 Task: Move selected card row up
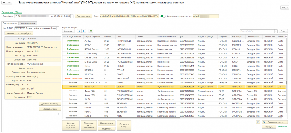(79, 31)
